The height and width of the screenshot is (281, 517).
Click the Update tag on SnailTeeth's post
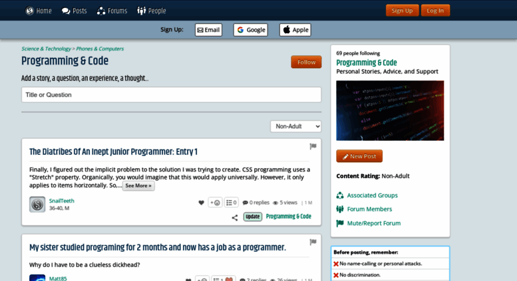(253, 217)
